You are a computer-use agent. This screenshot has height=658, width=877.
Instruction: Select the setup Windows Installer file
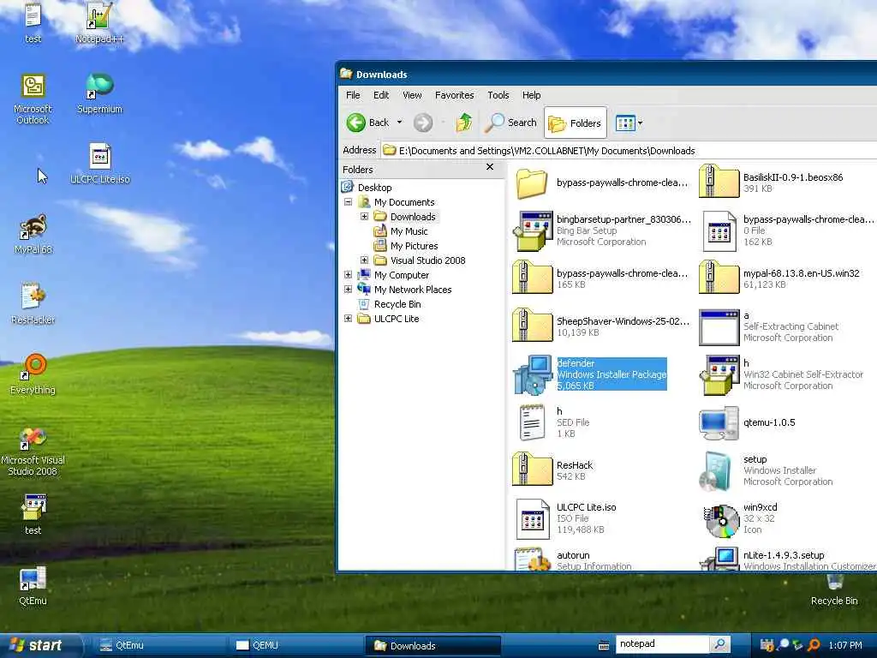[767, 470]
